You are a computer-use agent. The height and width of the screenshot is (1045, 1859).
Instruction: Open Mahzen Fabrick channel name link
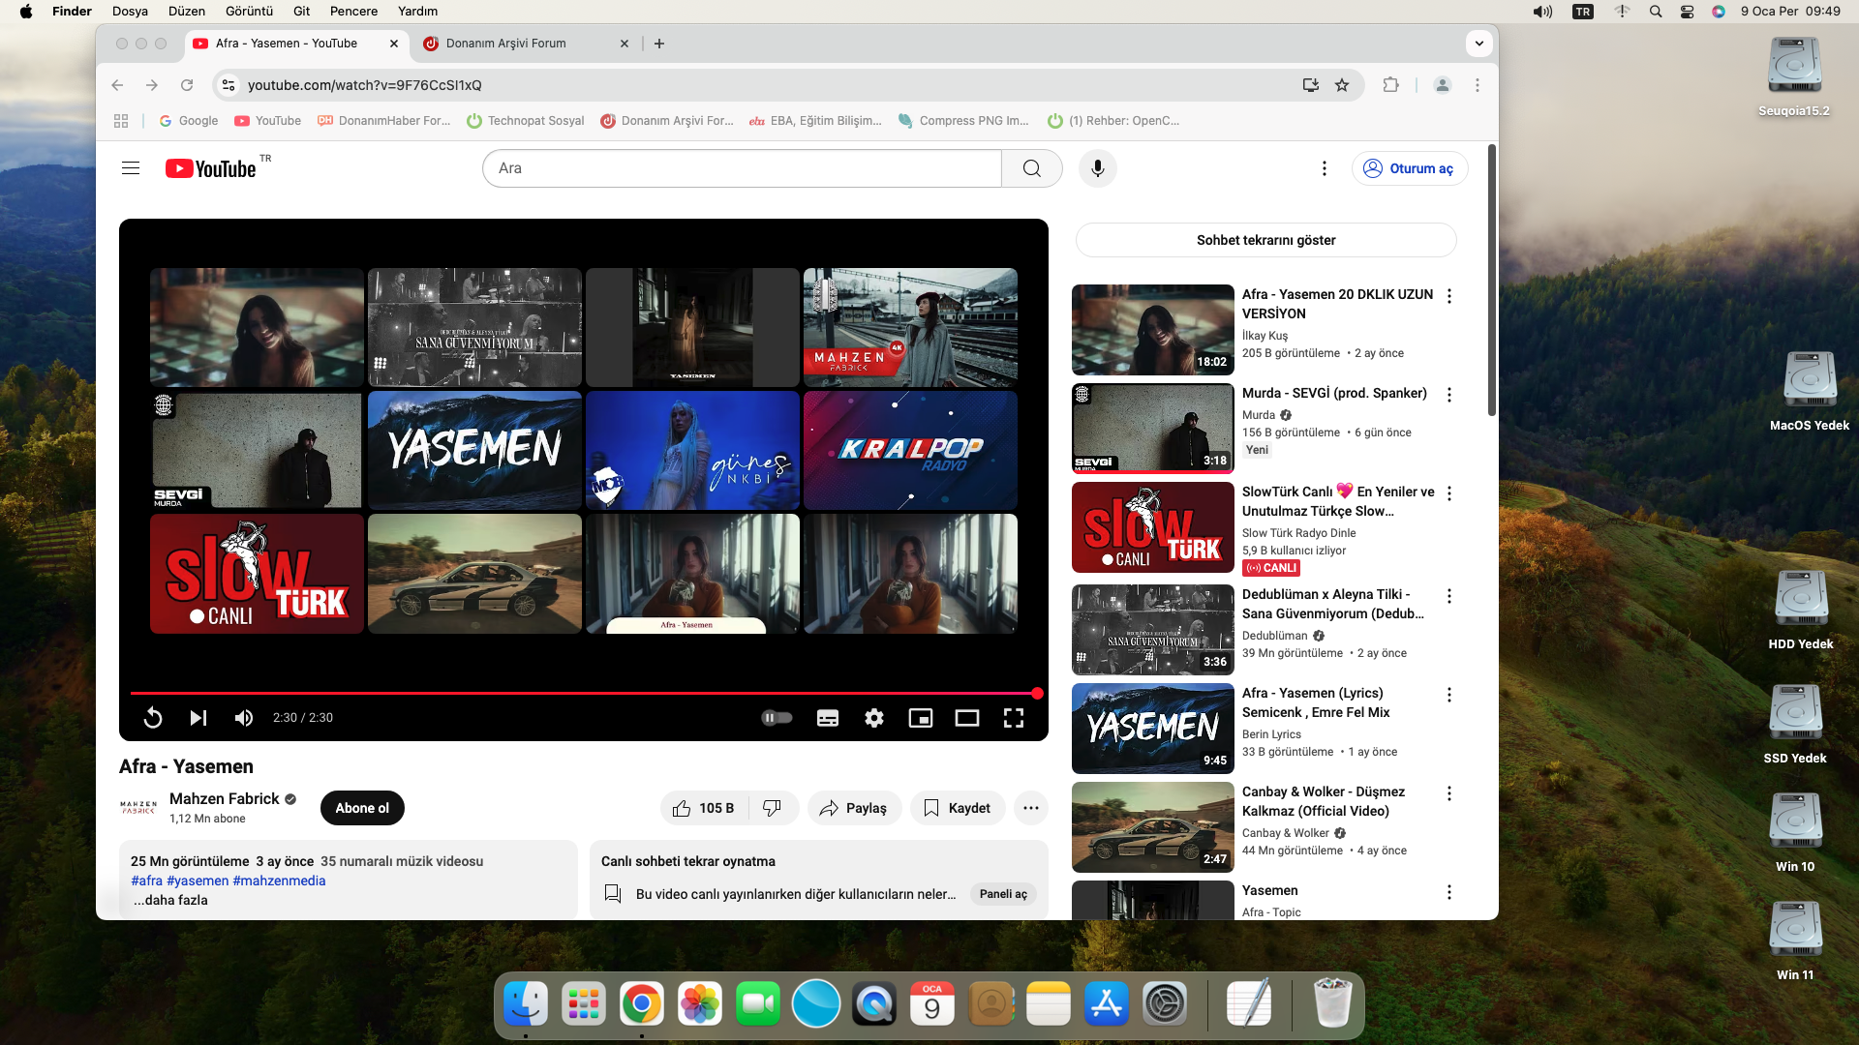[x=225, y=798]
